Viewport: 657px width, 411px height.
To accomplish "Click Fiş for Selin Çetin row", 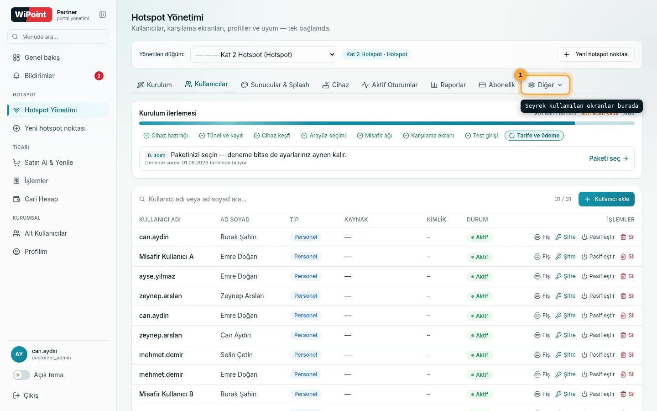I will tap(542, 355).
